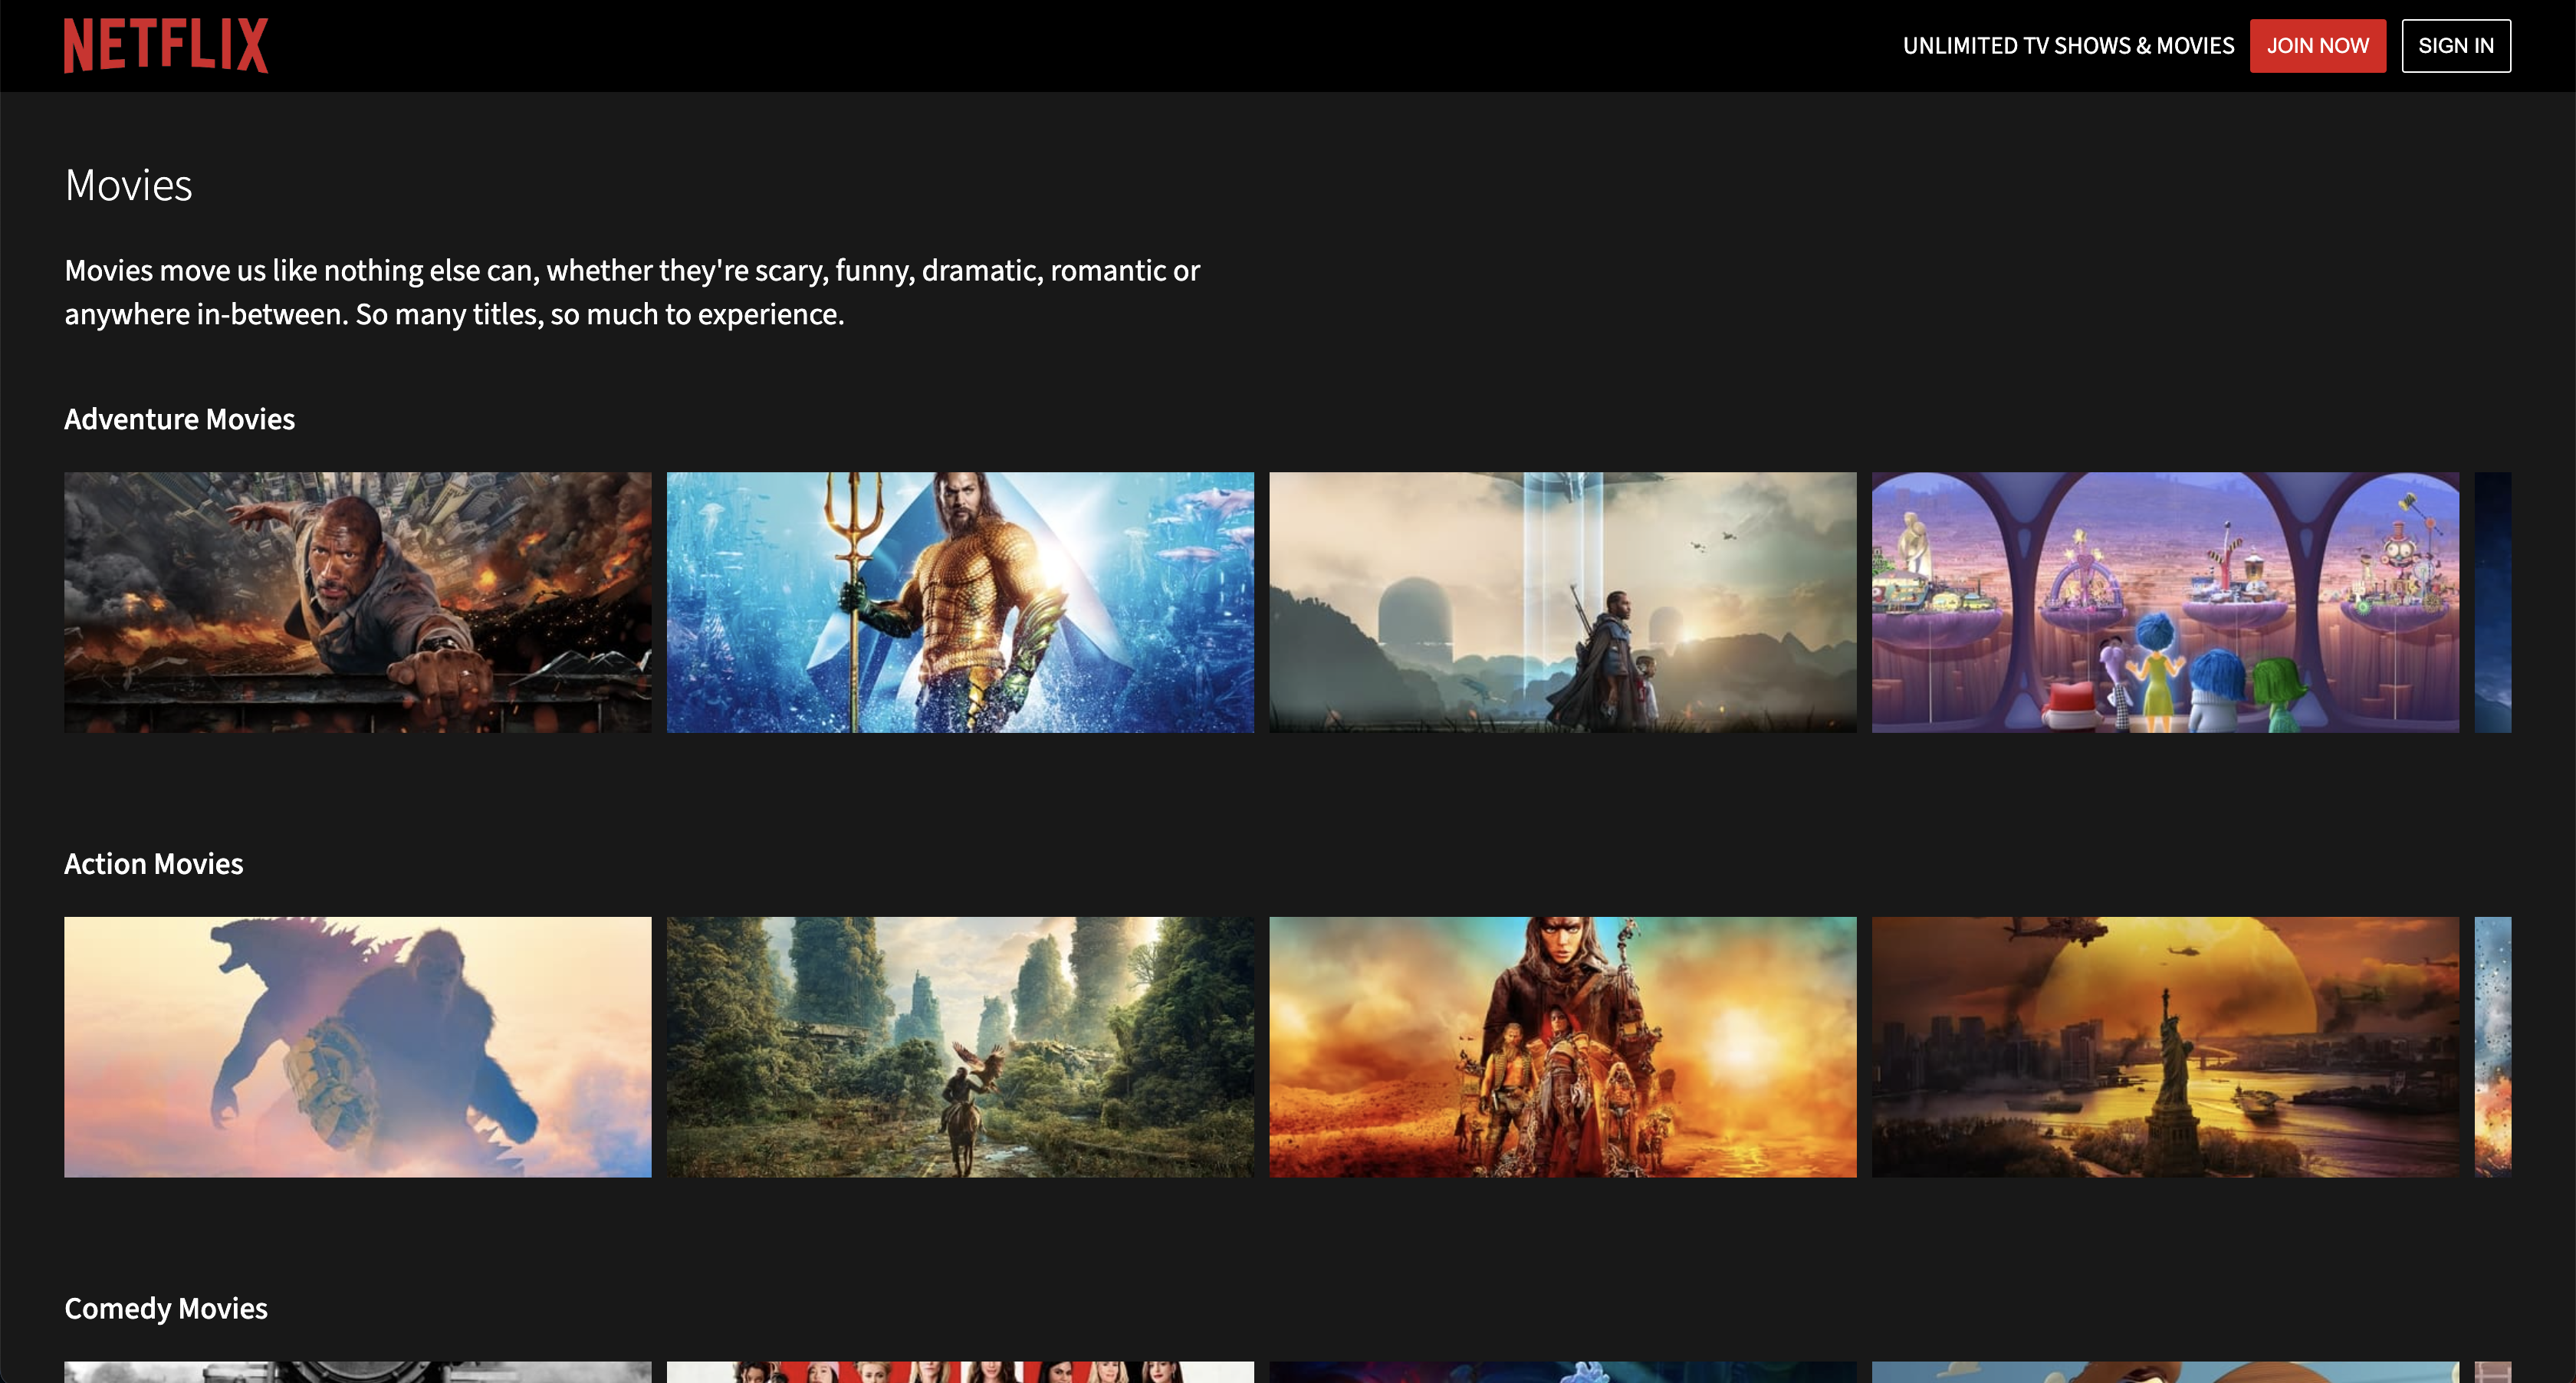Open the Aquaman trident poster thumbnail
The image size is (2576, 1383).
point(959,602)
